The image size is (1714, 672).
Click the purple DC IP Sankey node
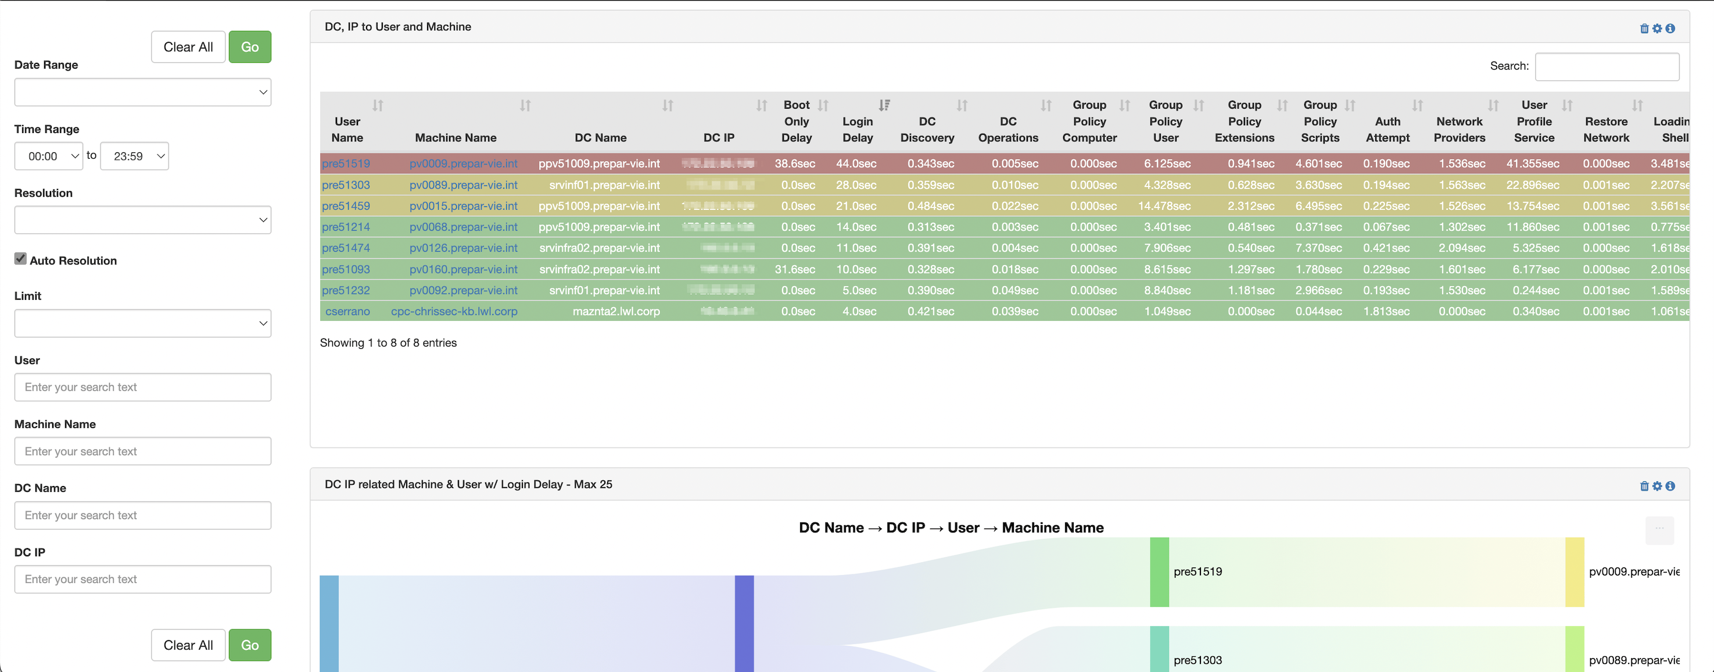(x=744, y=623)
